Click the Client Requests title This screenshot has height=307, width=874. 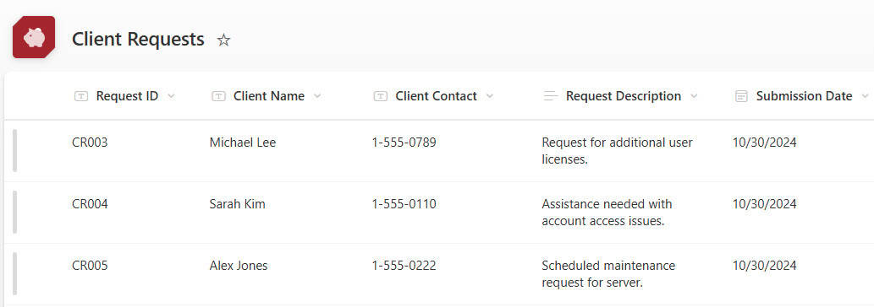click(x=138, y=40)
